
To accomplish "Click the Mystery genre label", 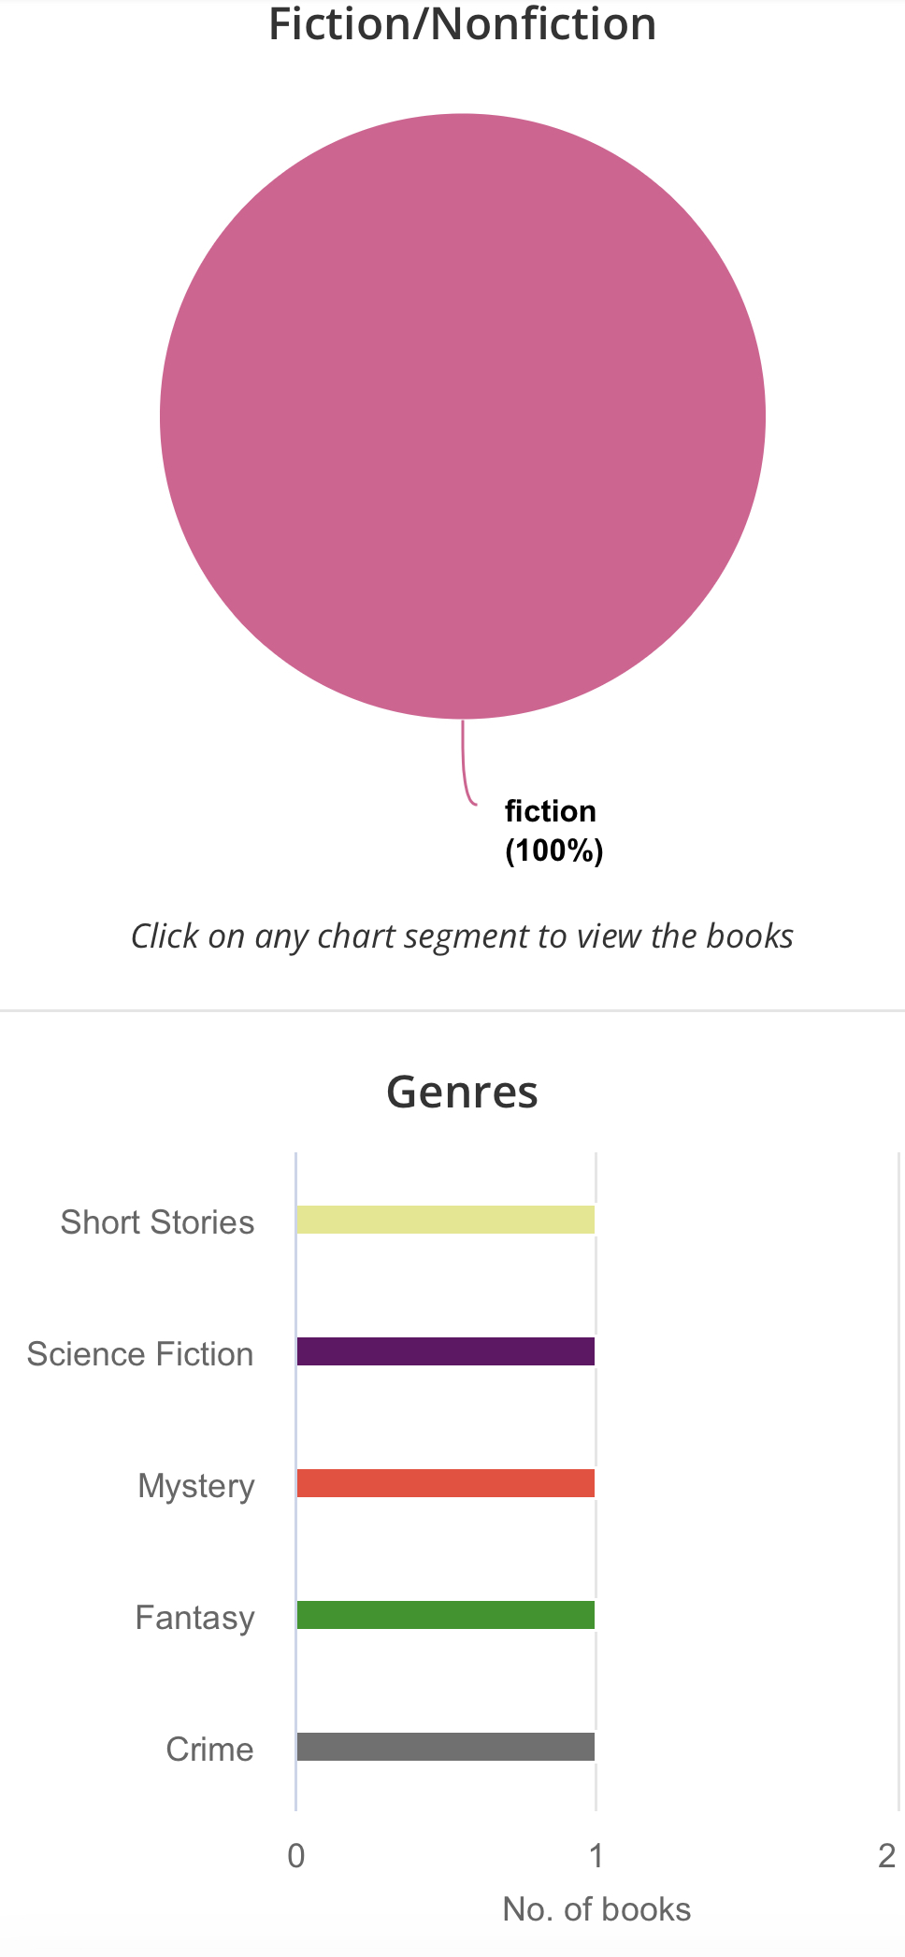I will tap(196, 1486).
